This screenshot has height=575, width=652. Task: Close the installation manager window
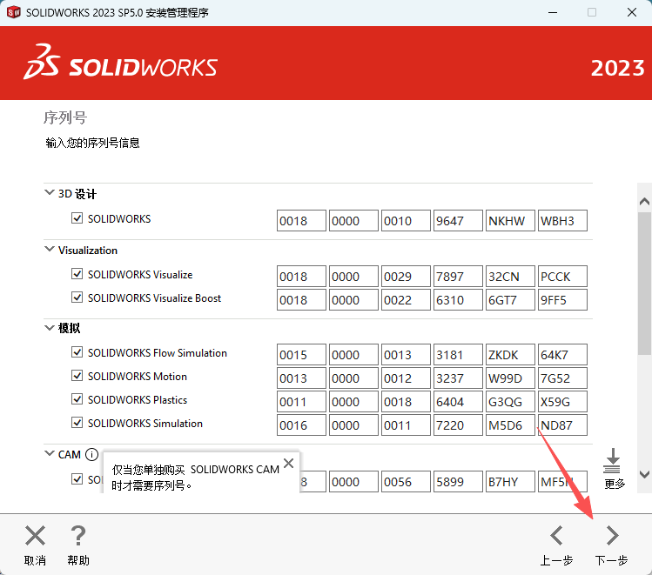pos(632,12)
